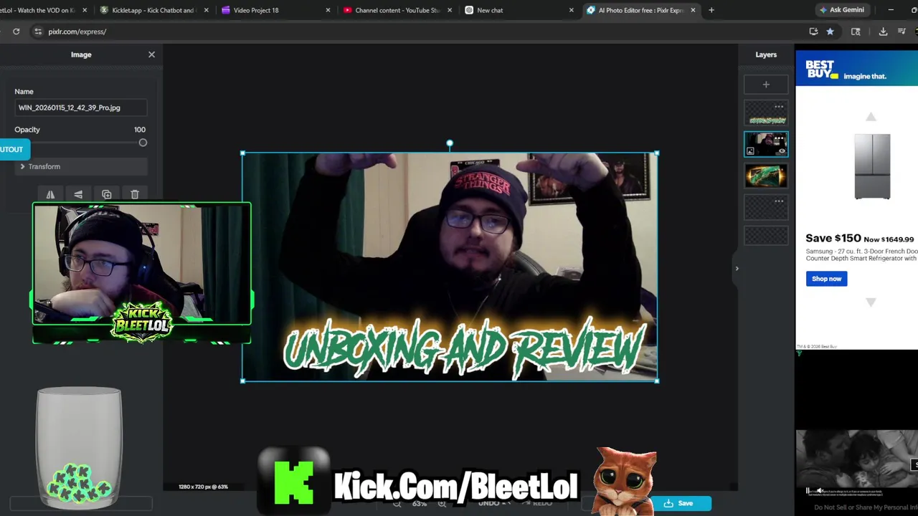Select the last empty layer thumbnail
The image size is (918, 516).
coord(766,235)
